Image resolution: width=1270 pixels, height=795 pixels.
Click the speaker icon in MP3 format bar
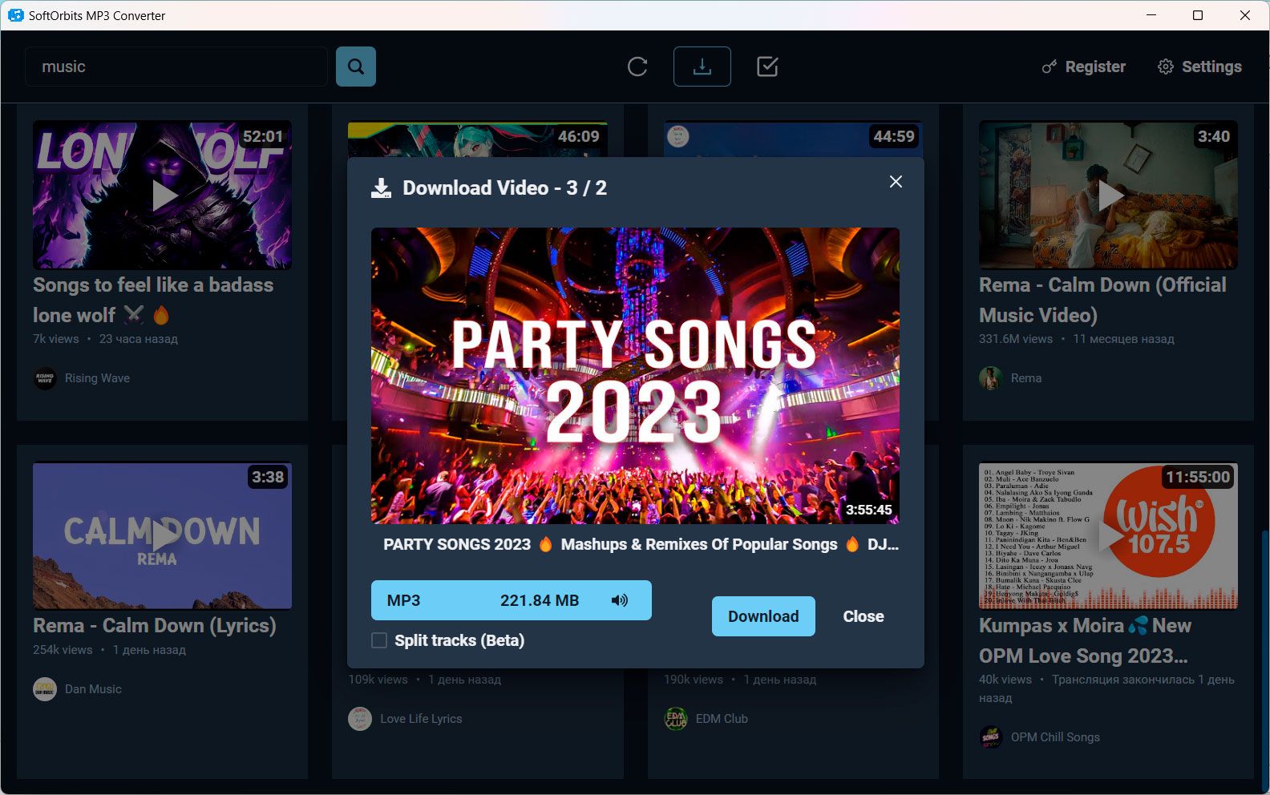click(620, 600)
